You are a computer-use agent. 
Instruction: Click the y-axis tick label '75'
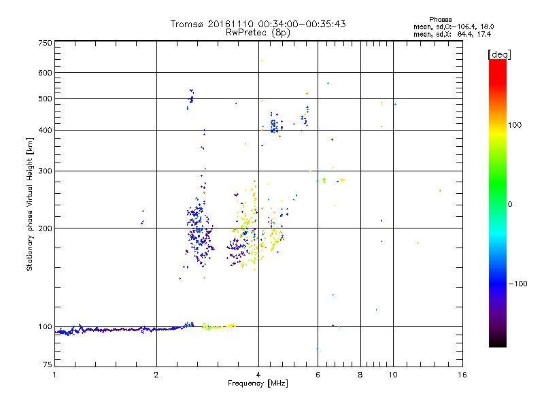point(47,366)
